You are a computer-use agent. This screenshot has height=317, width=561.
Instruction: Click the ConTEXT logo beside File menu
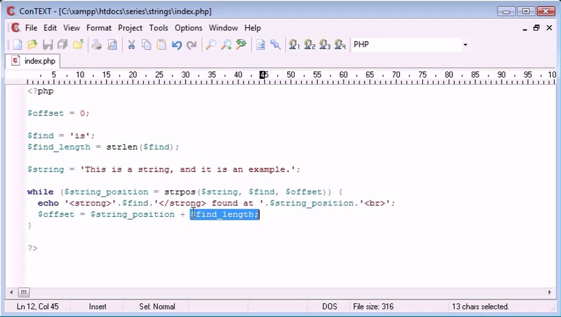15,28
